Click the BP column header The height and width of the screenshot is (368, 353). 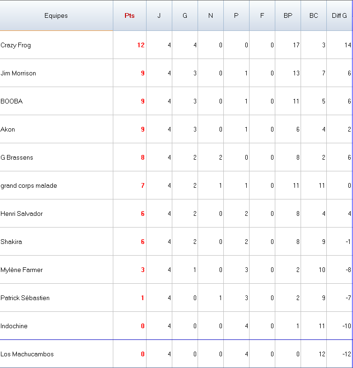point(288,15)
